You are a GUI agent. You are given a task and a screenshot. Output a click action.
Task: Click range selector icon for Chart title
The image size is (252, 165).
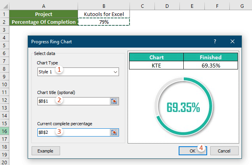(x=114, y=101)
